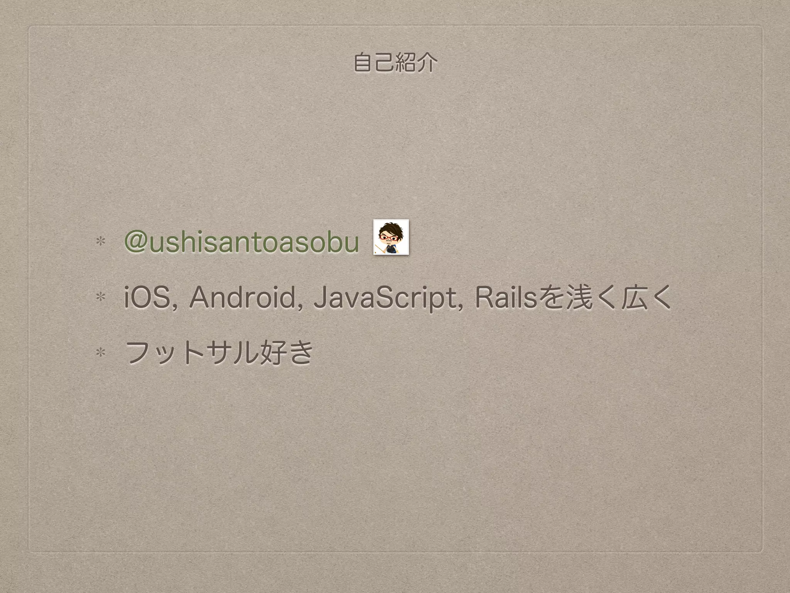Select the 自己紹介 slide title
790x593 pixels.
tap(395, 63)
